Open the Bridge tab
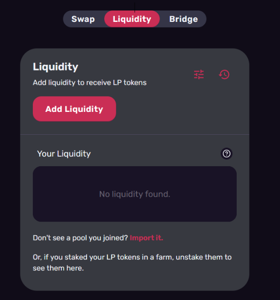Image resolution: width=280 pixels, height=300 pixels. pyautogui.click(x=183, y=19)
